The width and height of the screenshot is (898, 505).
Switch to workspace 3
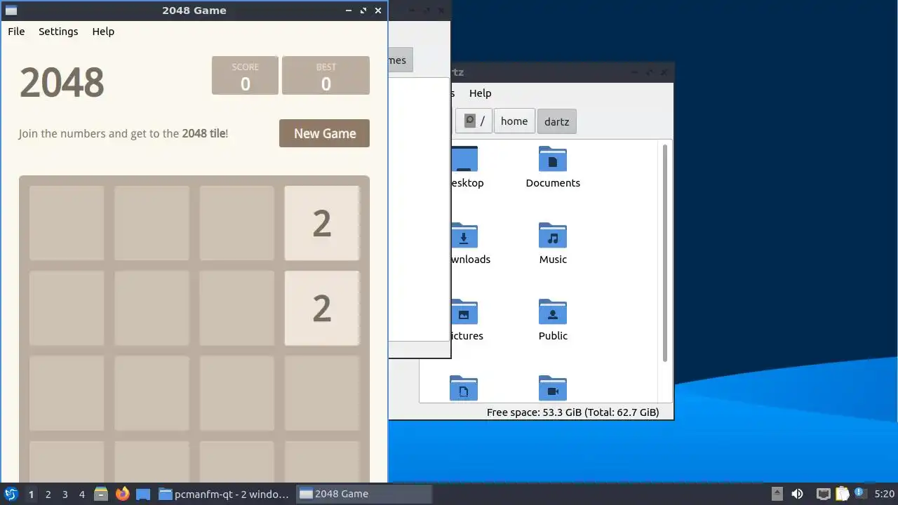(65, 494)
